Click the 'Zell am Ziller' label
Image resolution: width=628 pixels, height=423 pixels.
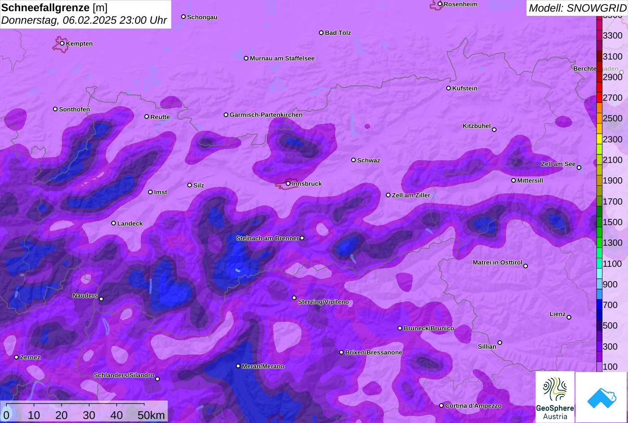[411, 195]
